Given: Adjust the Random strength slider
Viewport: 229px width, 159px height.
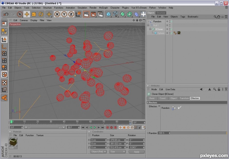Looking at the screenshot, I should [199, 133].
